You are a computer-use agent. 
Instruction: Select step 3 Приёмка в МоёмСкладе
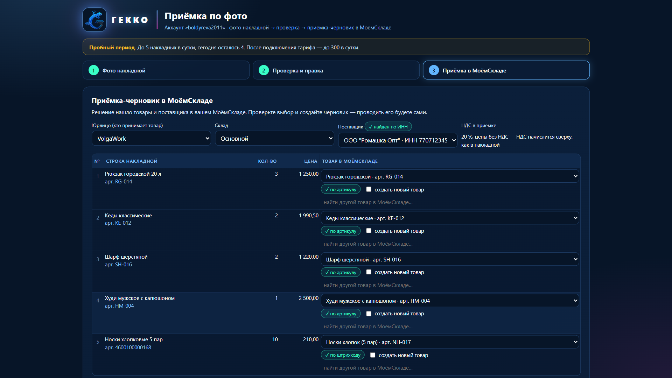(506, 70)
